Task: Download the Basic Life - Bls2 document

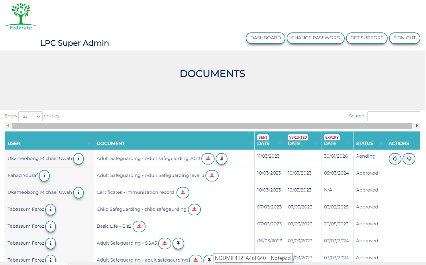Action: [x=139, y=226]
